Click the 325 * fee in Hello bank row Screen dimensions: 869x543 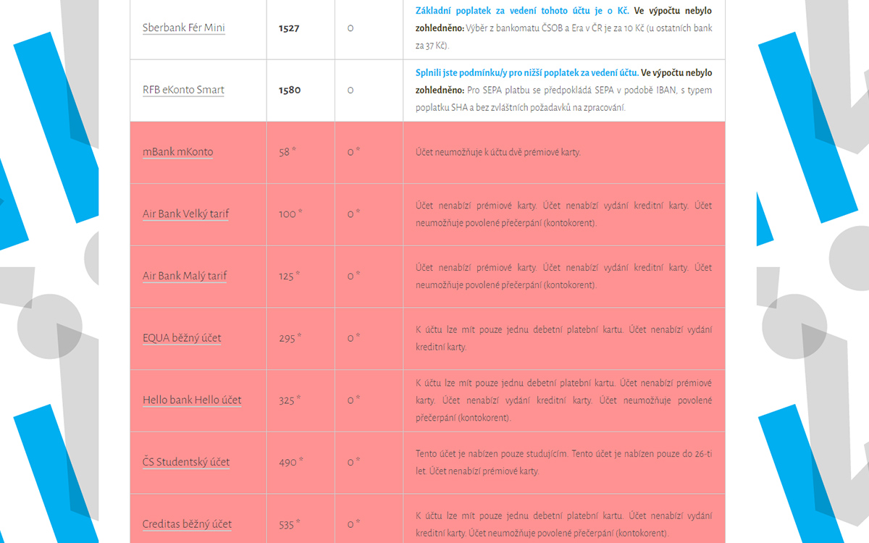coord(290,400)
